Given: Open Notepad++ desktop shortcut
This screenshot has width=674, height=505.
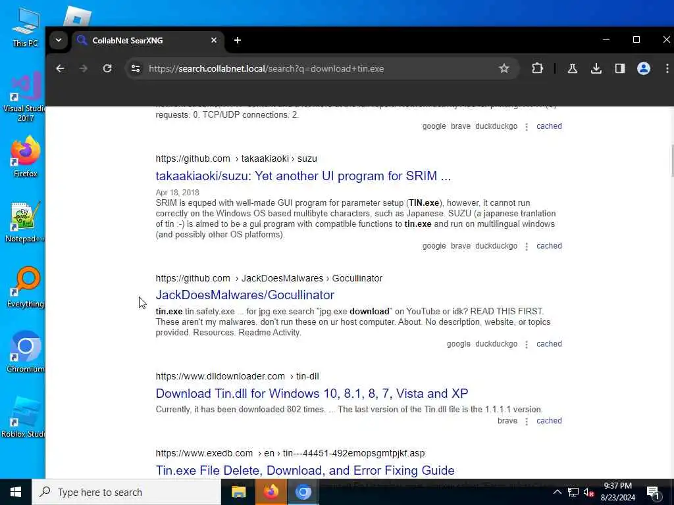Looking at the screenshot, I should (25, 222).
